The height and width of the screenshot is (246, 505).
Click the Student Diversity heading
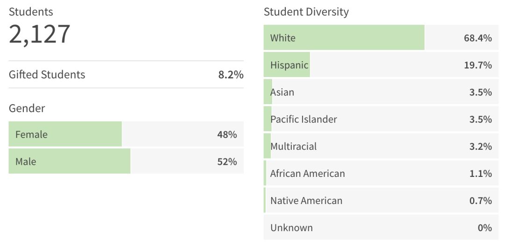pyautogui.click(x=306, y=12)
